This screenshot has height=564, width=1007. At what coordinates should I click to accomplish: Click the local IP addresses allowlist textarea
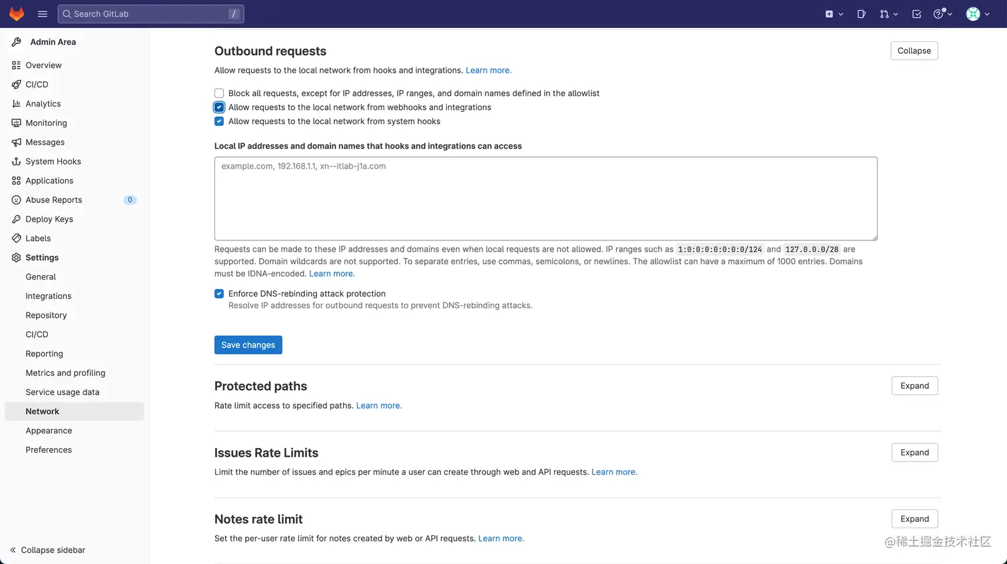pyautogui.click(x=545, y=198)
